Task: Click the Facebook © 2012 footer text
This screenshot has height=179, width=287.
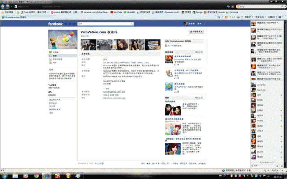Action: (x=86, y=163)
